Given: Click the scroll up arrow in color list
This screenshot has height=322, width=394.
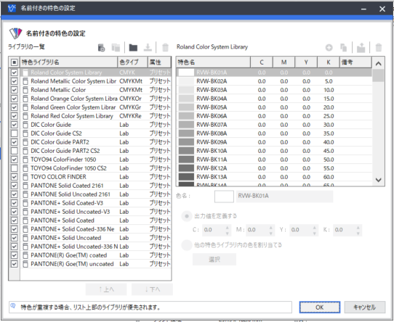Looking at the screenshot, I should point(379,63).
